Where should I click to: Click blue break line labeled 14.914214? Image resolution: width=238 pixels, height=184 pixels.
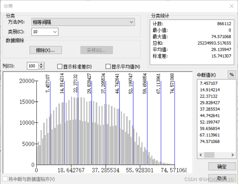click(x=64, y=123)
